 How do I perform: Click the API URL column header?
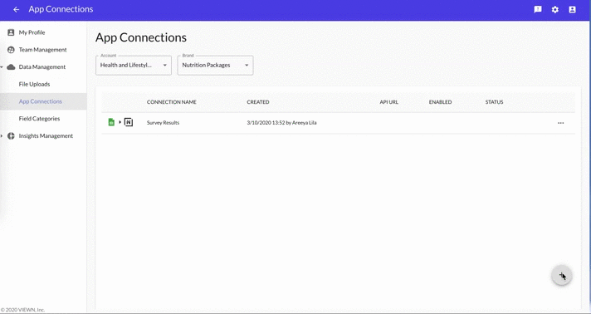[388, 102]
